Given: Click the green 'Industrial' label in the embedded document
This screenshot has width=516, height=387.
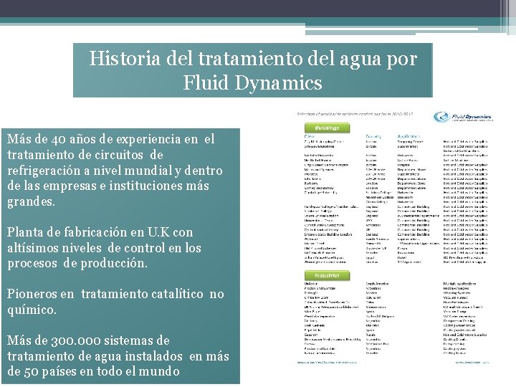Looking at the screenshot, I should (x=327, y=276).
